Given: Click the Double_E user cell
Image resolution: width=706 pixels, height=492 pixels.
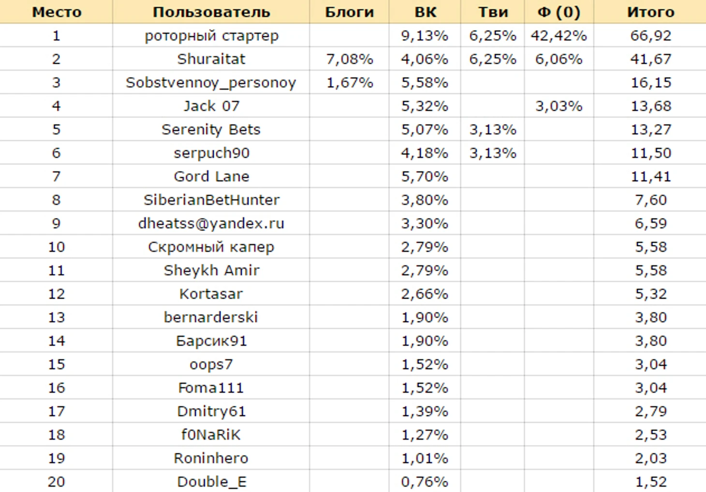Looking at the screenshot, I should (x=211, y=481).
